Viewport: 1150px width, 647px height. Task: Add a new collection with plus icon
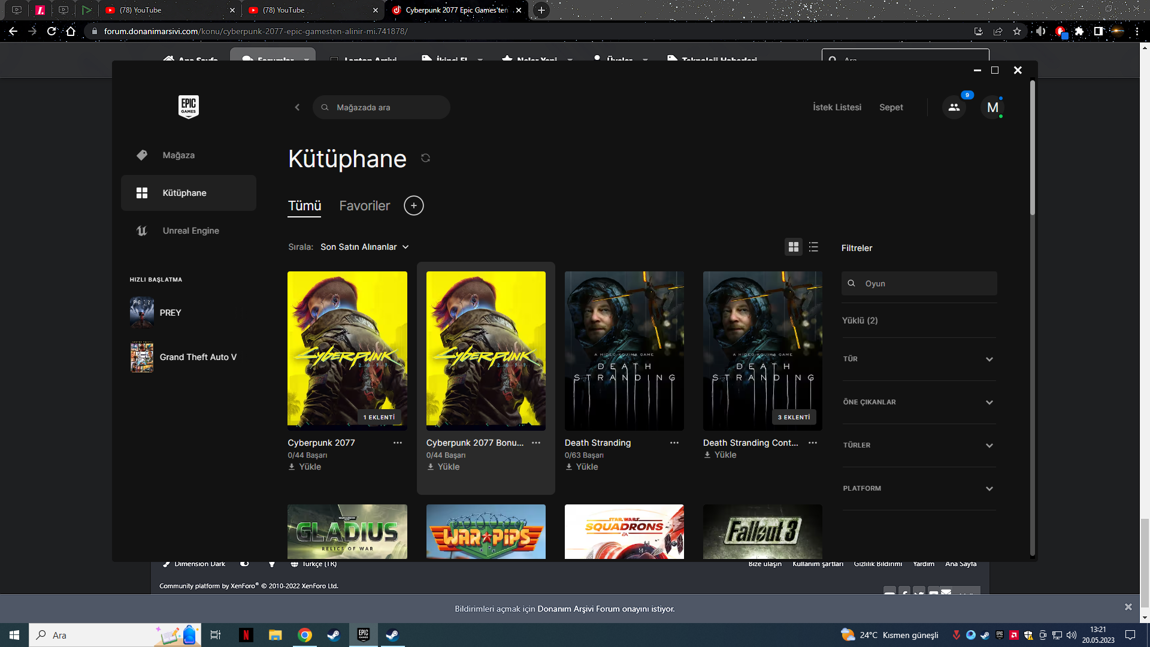click(414, 205)
